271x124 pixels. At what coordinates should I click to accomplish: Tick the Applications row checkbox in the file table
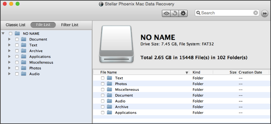[103, 113]
